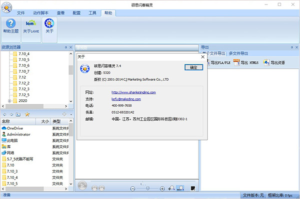Click the support email link
Viewport: 300px width, 199px height.
pyautogui.click(x=126, y=99)
